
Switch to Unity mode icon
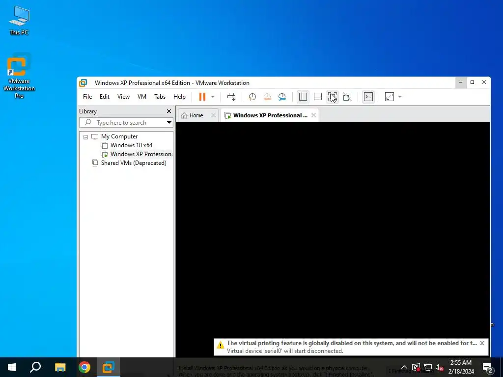point(347,97)
